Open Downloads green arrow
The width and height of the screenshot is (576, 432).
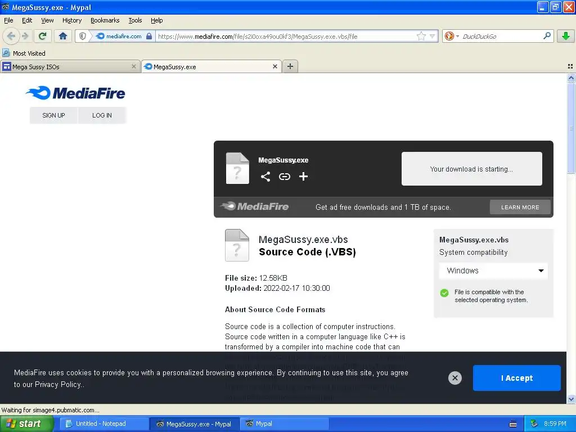click(566, 36)
